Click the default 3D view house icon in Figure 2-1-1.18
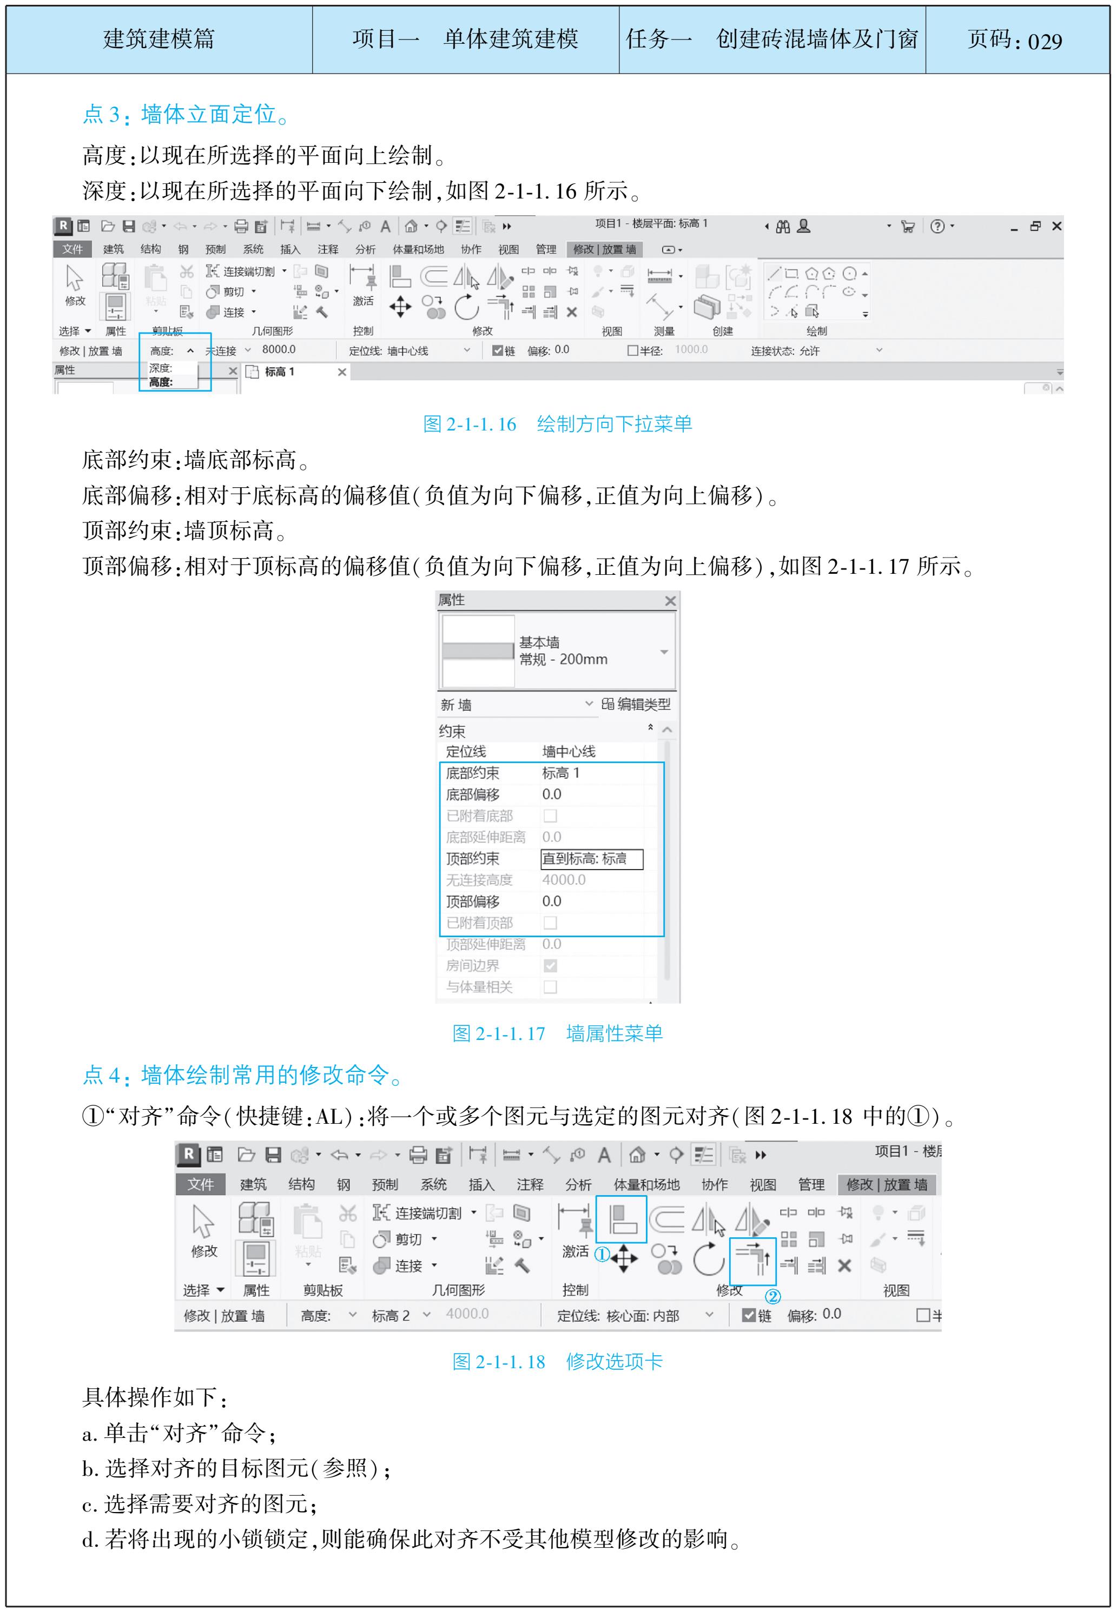The width and height of the screenshot is (1116, 1611). (636, 1155)
